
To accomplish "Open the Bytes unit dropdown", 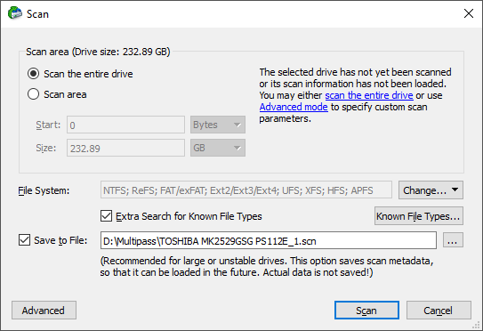I will 218,125.
